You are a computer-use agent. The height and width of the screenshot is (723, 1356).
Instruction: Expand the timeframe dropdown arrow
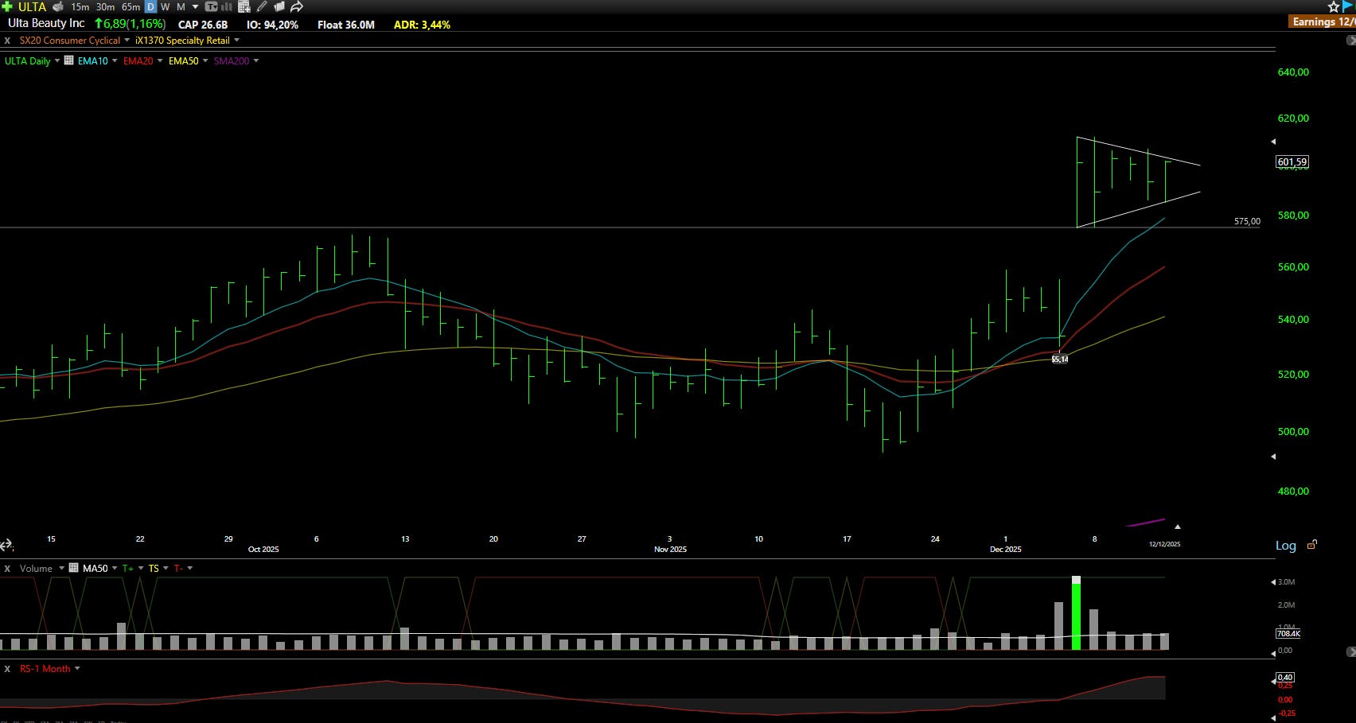click(196, 6)
